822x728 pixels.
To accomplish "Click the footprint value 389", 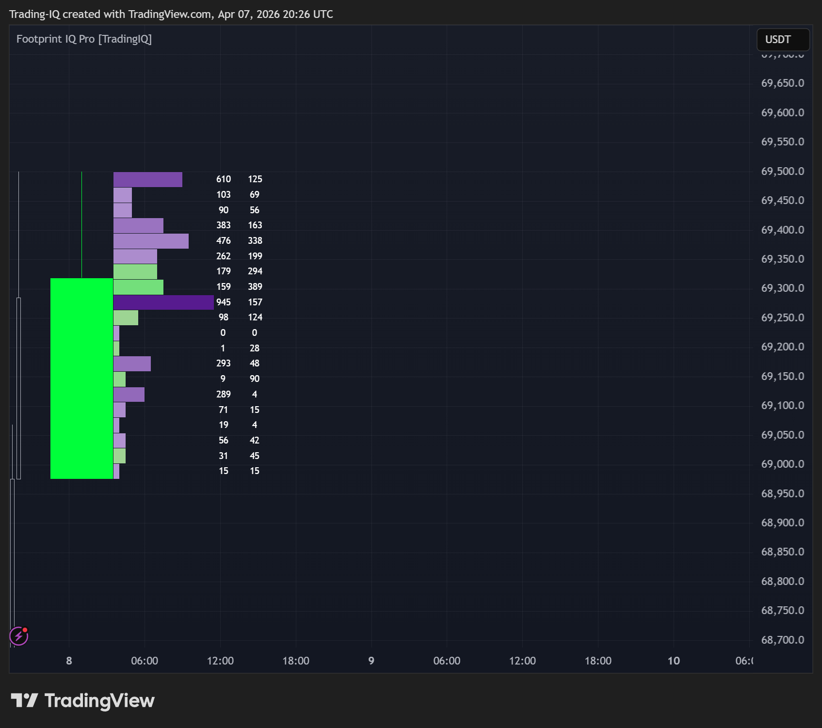I will (255, 287).
